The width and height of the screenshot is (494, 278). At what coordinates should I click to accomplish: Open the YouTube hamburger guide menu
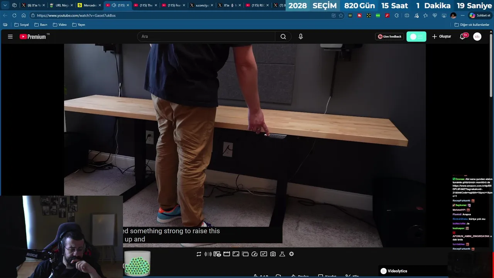pyautogui.click(x=10, y=37)
